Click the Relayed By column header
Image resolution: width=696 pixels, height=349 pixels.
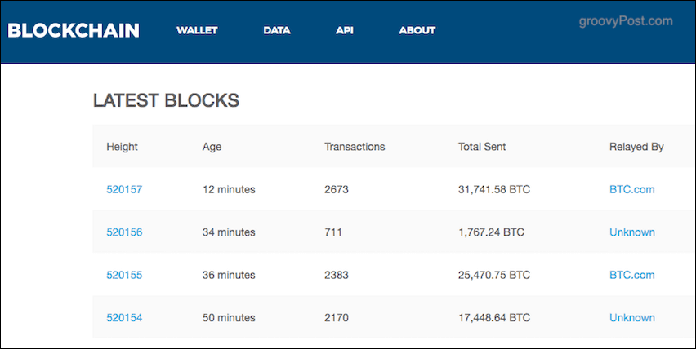[x=636, y=147]
